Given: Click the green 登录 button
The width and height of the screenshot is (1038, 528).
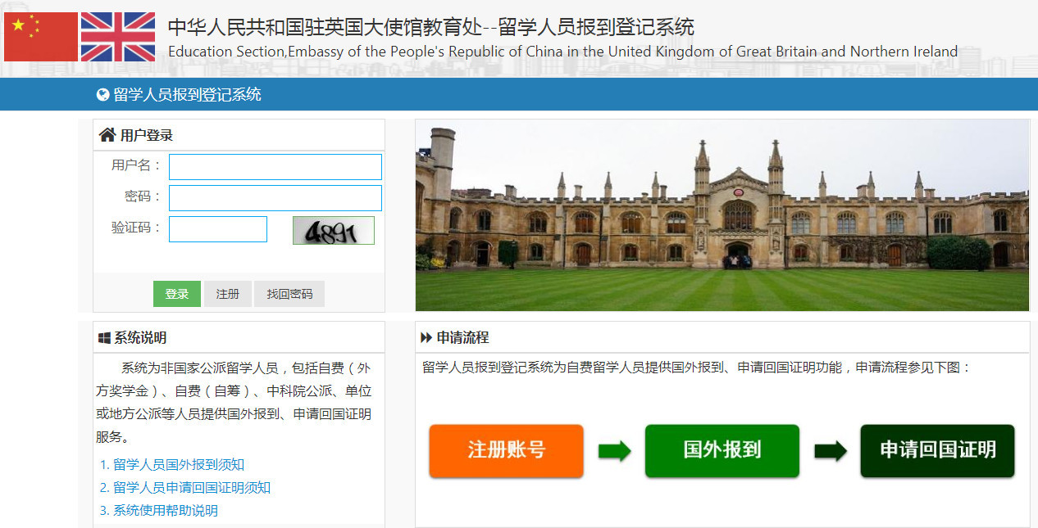Looking at the screenshot, I should (x=177, y=294).
